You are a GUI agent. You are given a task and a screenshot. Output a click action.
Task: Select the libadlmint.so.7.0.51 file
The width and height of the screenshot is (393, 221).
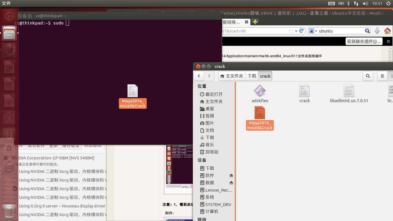349,94
